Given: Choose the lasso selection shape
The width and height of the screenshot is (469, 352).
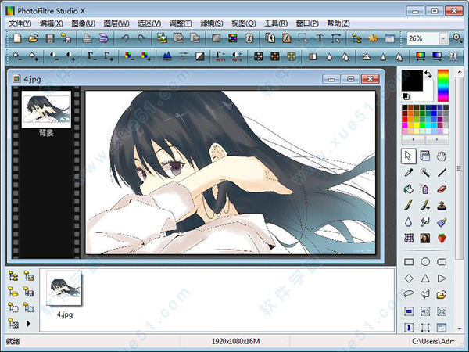Looking at the screenshot, I should click(x=409, y=295).
